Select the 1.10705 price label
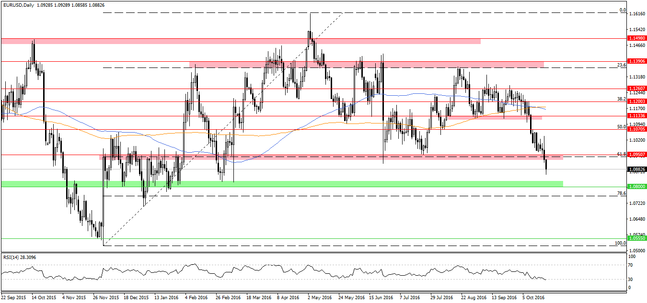 636,129
